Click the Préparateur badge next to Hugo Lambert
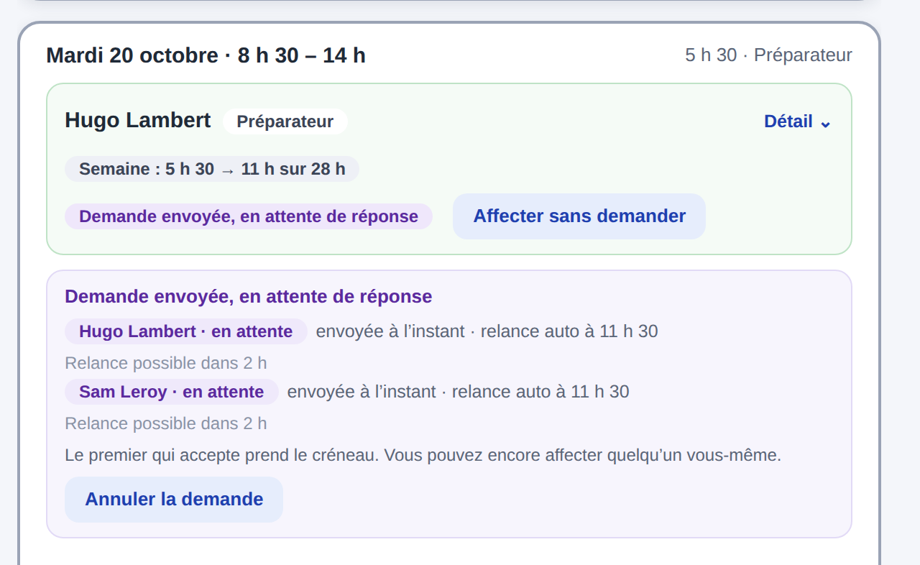Viewport: 920px width, 565px height. 285,121
